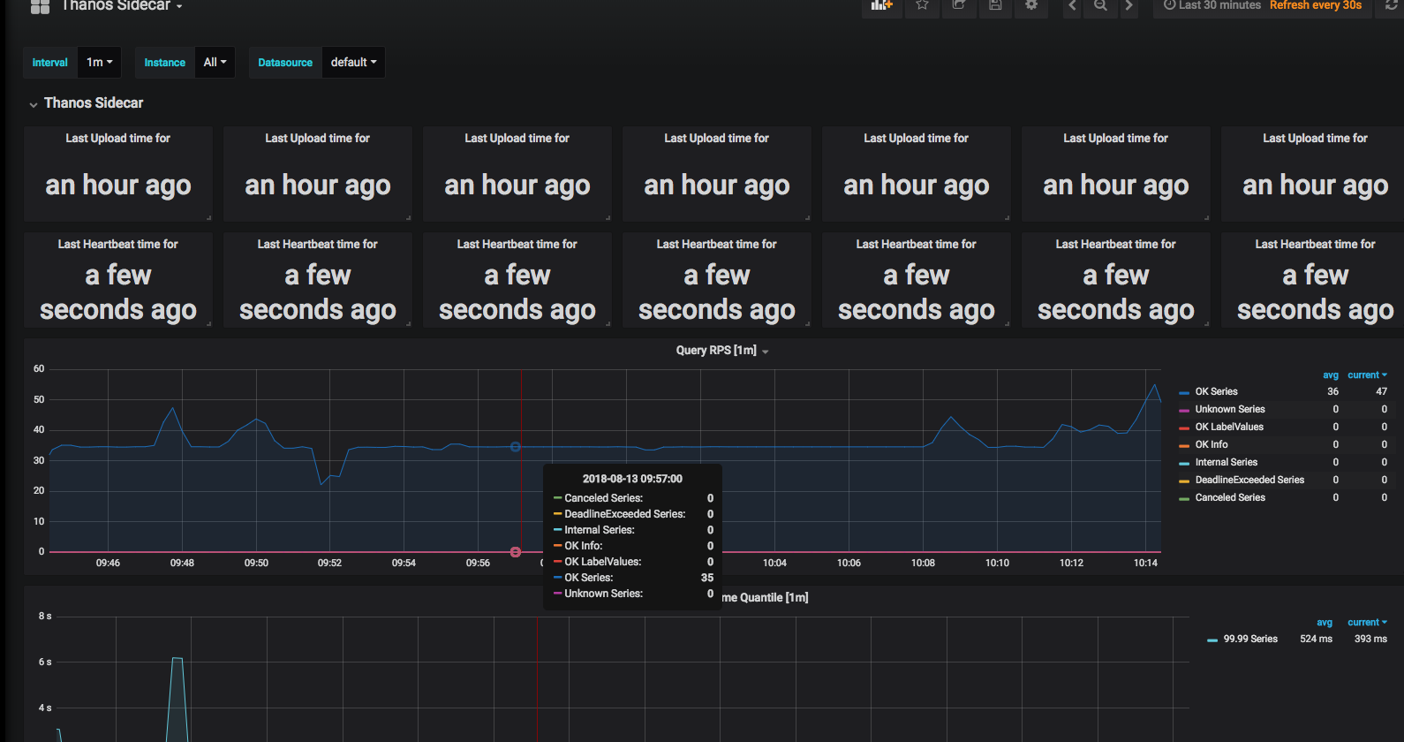Image resolution: width=1404 pixels, height=742 pixels.
Task: Click the Add panel icon
Action: [x=882, y=5]
